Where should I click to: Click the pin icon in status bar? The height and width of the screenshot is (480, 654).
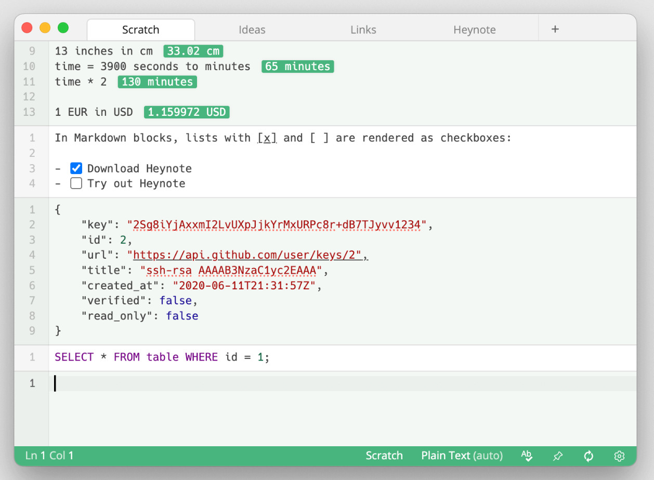pyautogui.click(x=557, y=456)
